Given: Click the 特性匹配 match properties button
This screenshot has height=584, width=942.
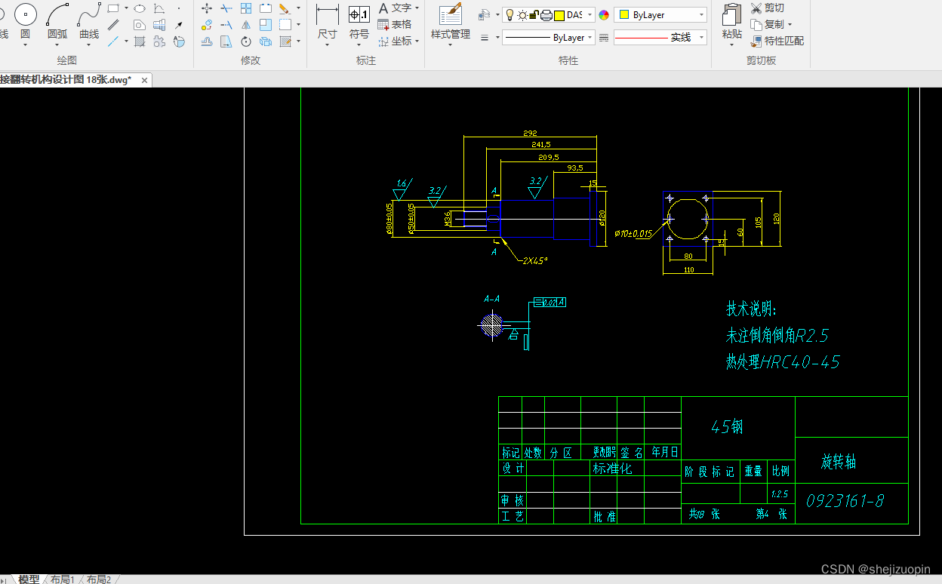Looking at the screenshot, I should 777,41.
